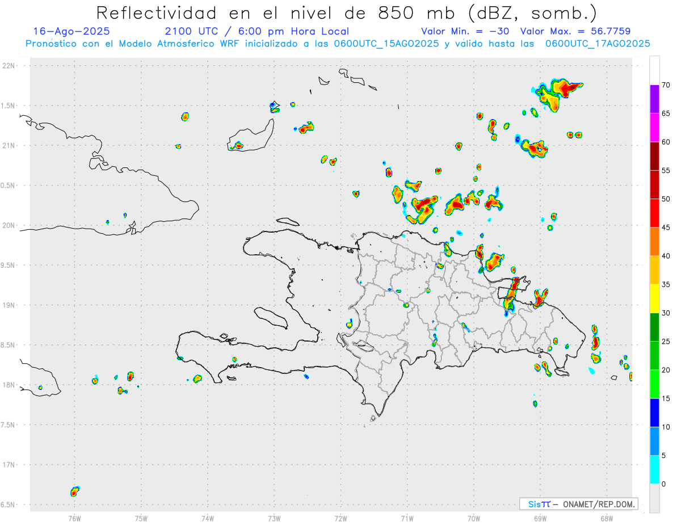Click the storm cell near 16.7N 76W
The image size is (681, 526).
click(75, 491)
